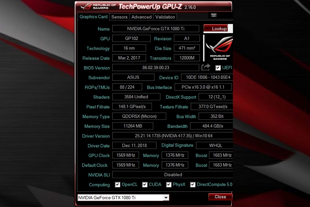Click the Close button
The image size is (310, 207).
pyautogui.click(x=220, y=197)
